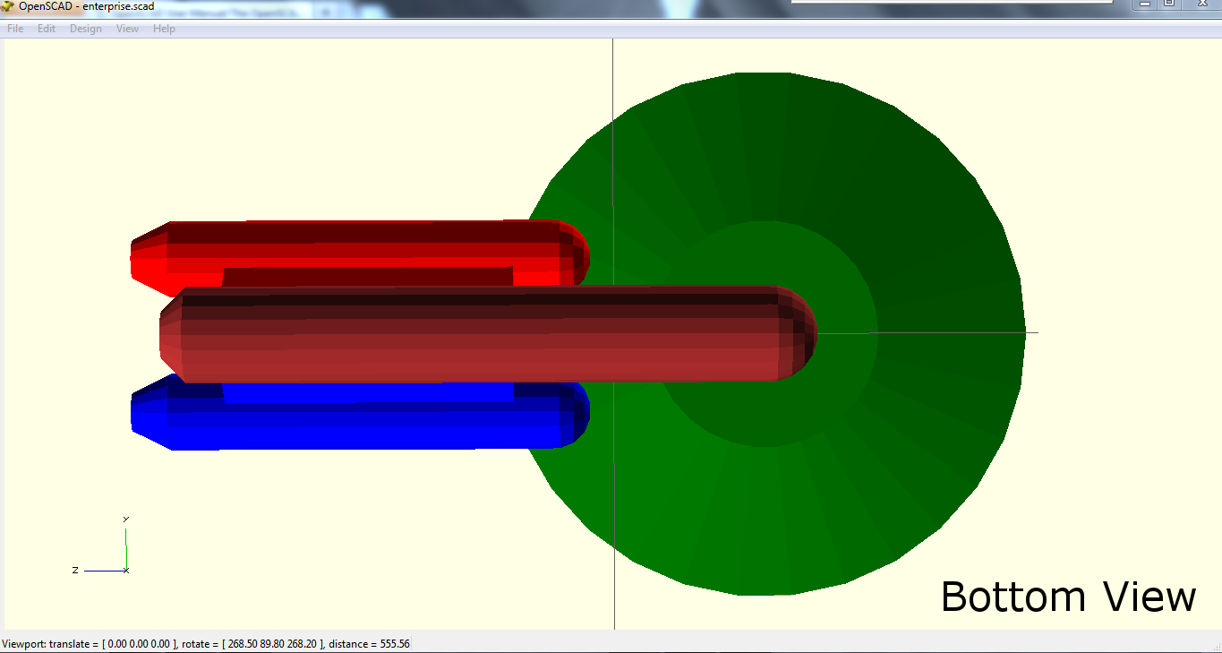Open the Edit menu

(x=46, y=28)
